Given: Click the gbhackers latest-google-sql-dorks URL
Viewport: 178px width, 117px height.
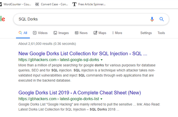Looking at the screenshot, I should coord(59,60).
